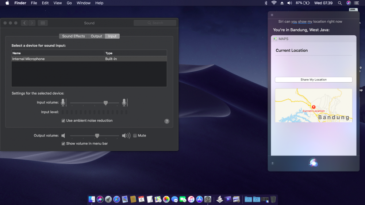Select Internal Microphone row
Viewport: 365px width, 205px height.
[x=89, y=59]
